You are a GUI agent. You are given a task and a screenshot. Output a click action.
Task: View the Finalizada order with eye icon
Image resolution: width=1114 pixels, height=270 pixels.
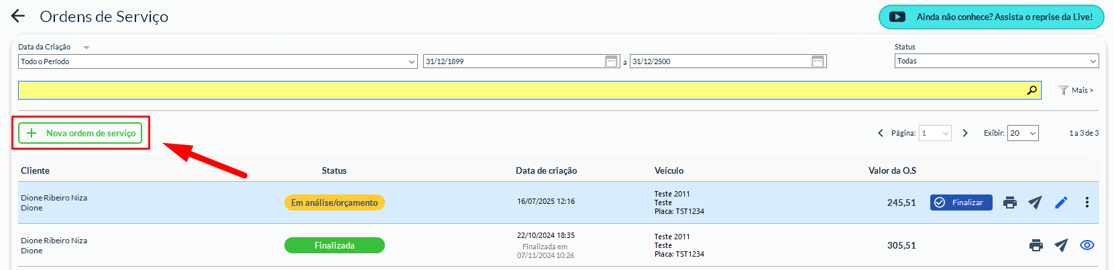tap(1087, 245)
